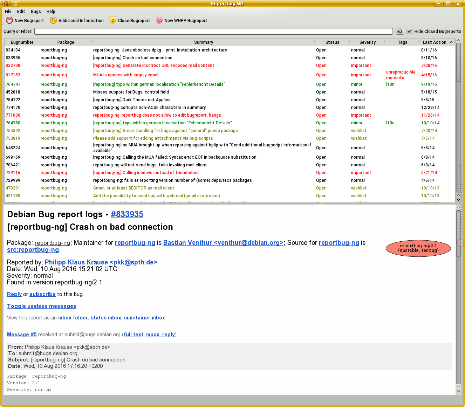Select bug 771030 edit bugreport hangs

coord(230,115)
